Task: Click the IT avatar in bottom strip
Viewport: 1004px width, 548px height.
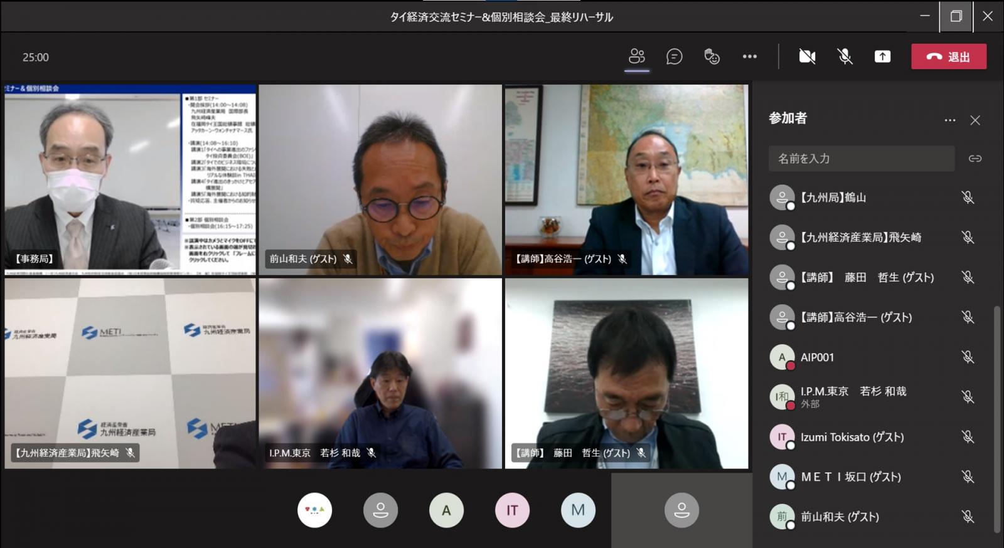Action: (x=512, y=510)
